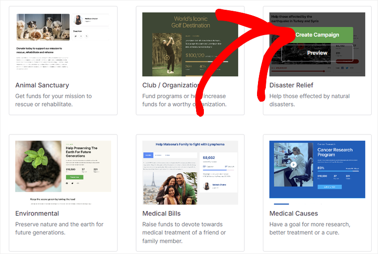Click 'Fund programs' description under Club / Organization

point(184,100)
